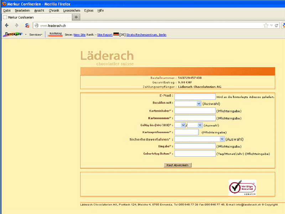
Task: Click the '(Tag/Monat/Jahr)' format hint
Action: pos(230,154)
